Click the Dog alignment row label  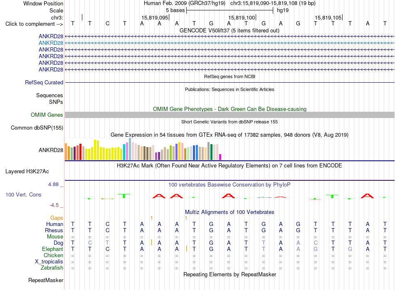pos(59,243)
